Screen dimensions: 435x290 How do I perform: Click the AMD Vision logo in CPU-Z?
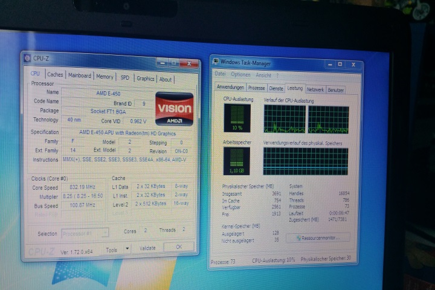174,109
